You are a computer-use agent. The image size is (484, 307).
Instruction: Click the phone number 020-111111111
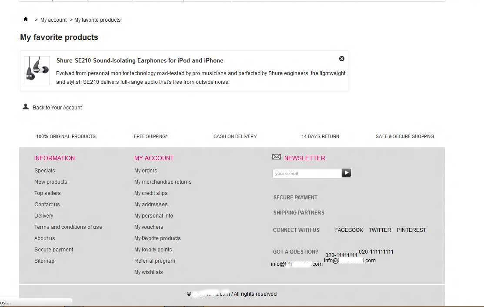376,252
